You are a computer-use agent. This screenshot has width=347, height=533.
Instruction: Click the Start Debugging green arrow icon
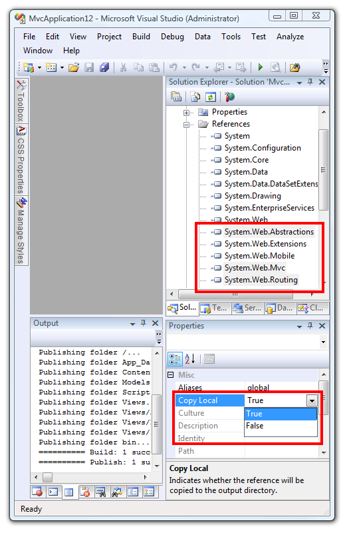pyautogui.click(x=260, y=67)
